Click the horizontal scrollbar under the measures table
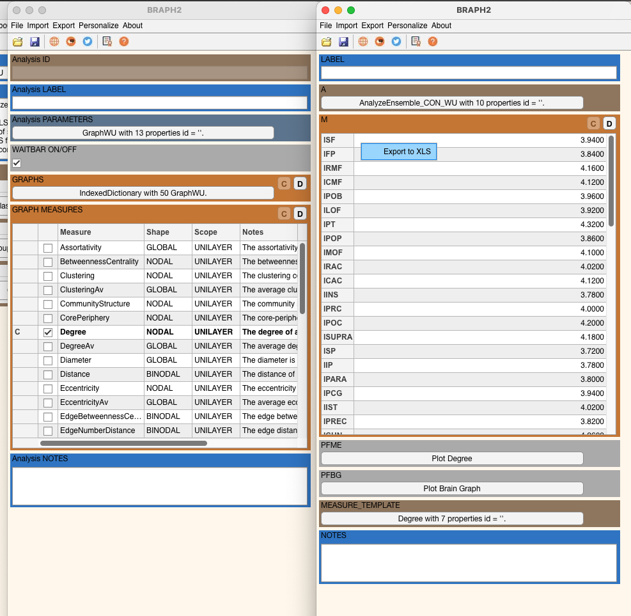631x616 pixels. pos(123,443)
